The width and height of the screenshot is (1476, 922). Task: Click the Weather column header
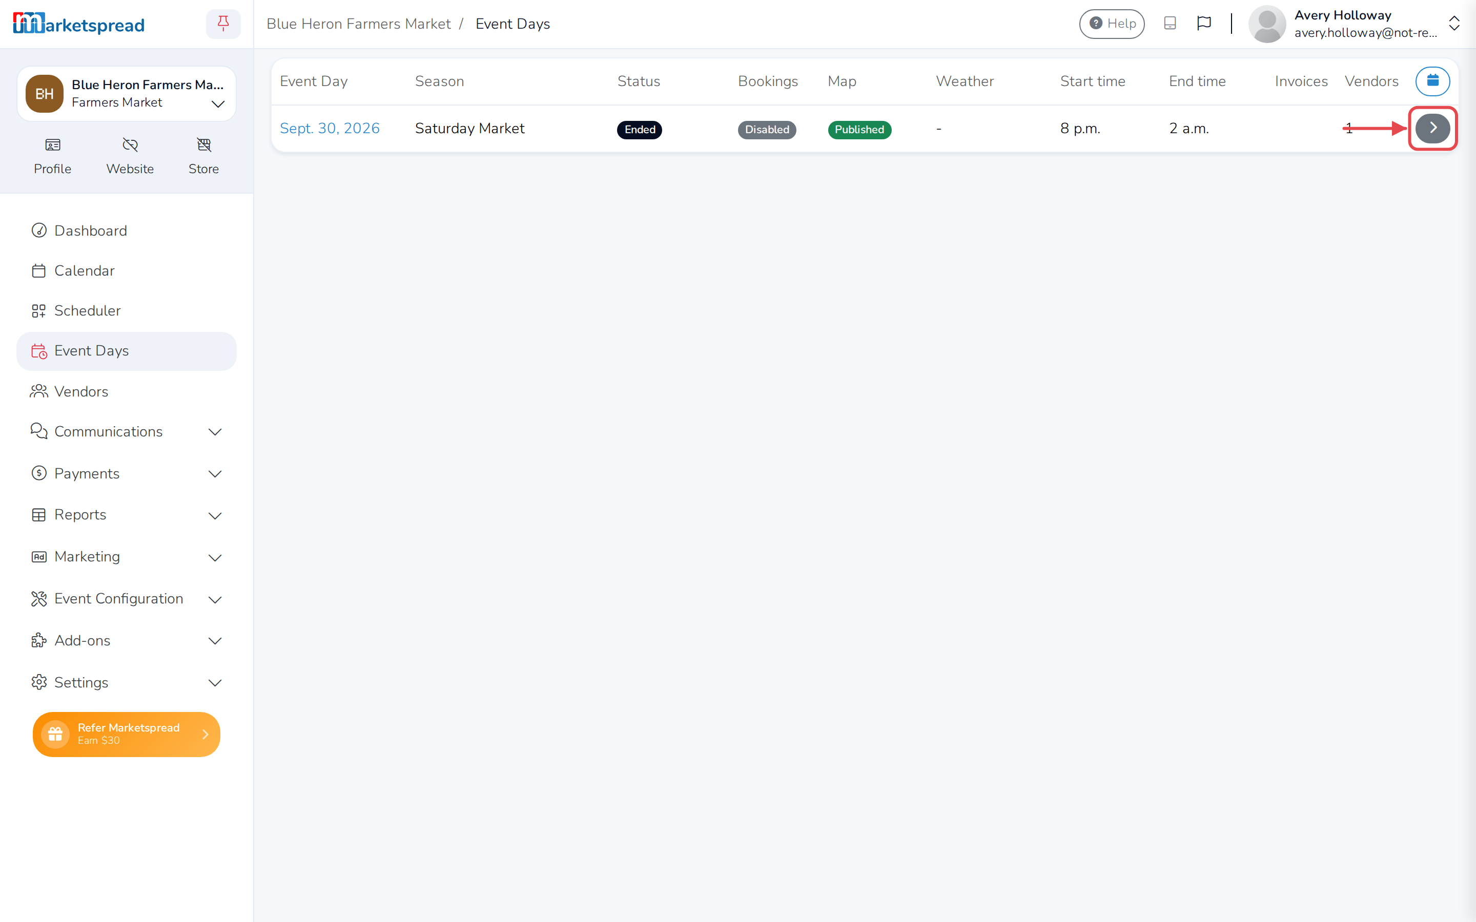pos(965,81)
